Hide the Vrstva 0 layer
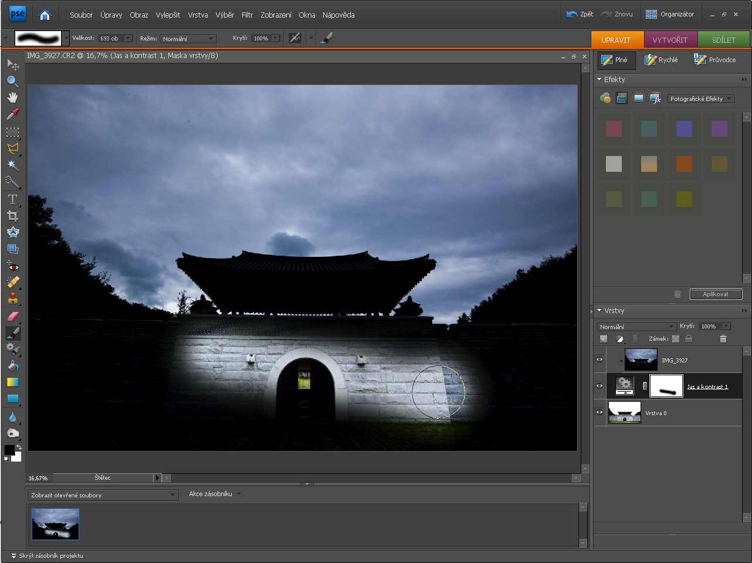The height and width of the screenshot is (563, 752). (599, 412)
